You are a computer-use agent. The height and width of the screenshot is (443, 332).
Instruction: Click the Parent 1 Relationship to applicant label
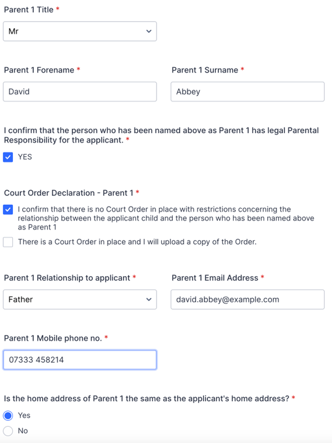tap(67, 278)
